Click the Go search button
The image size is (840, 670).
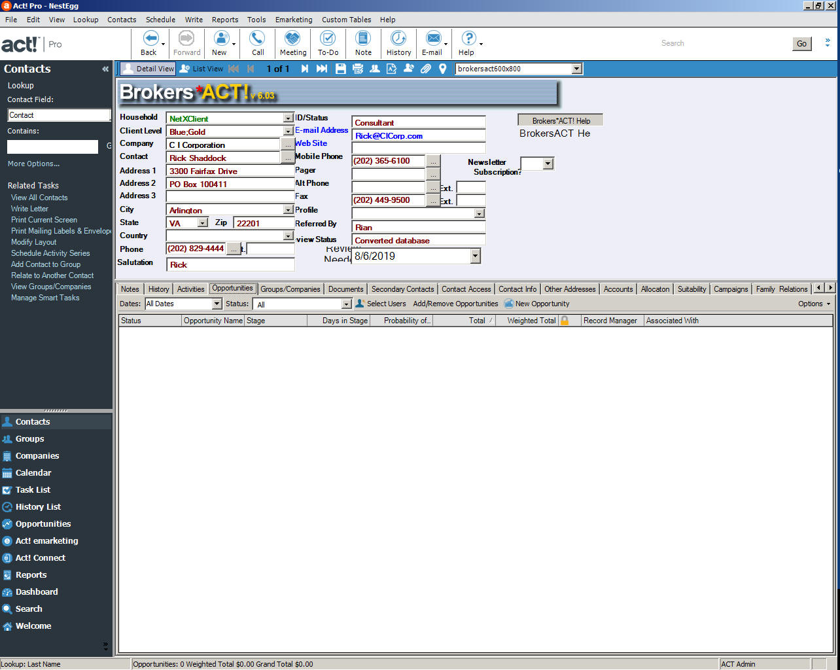point(801,44)
